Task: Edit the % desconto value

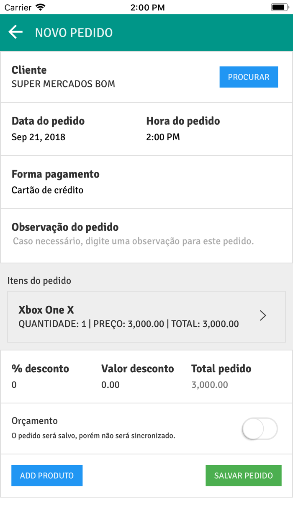Action: (x=14, y=384)
